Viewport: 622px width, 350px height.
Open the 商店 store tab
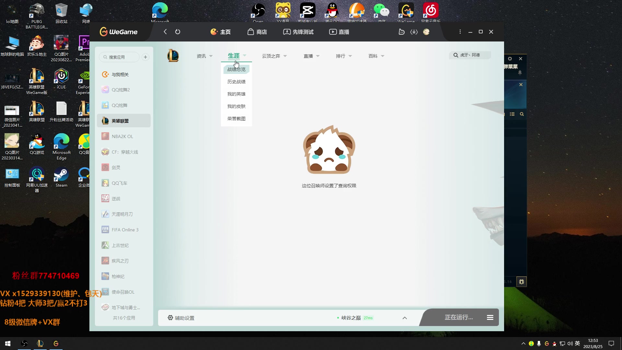tap(257, 32)
